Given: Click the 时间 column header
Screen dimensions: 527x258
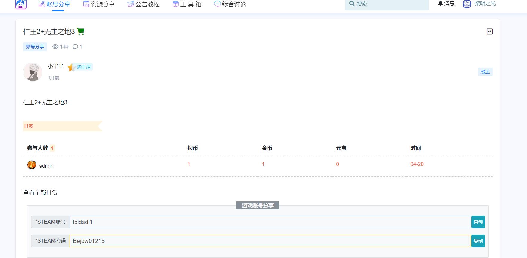Looking at the screenshot, I should tap(416, 148).
